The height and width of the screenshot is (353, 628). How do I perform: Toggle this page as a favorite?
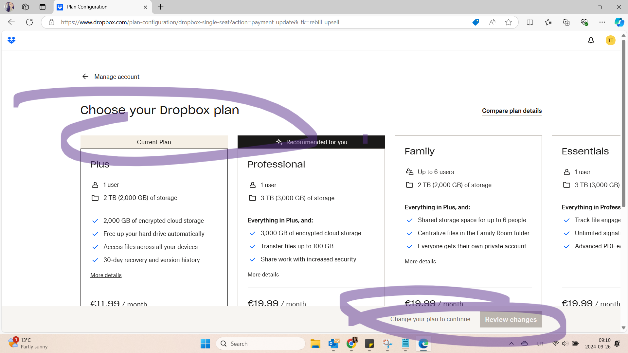(508, 22)
